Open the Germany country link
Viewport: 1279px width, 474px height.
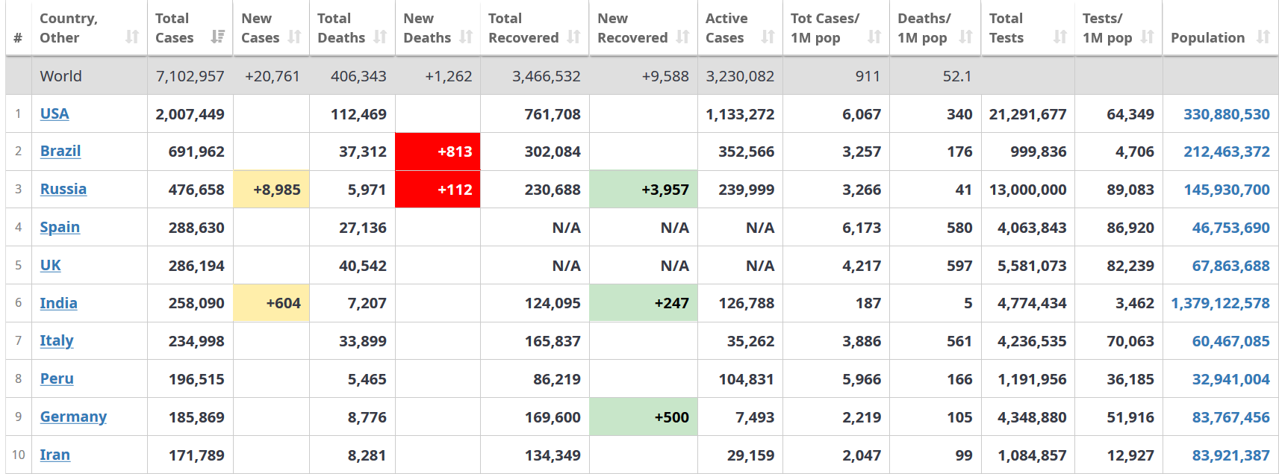coord(73,417)
